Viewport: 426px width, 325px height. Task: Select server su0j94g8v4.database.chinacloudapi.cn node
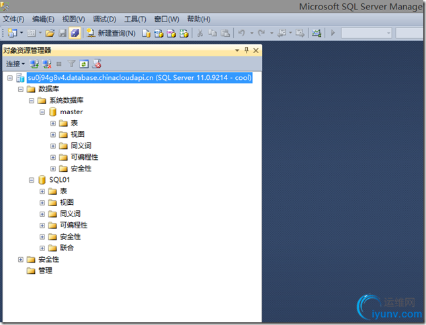139,78
